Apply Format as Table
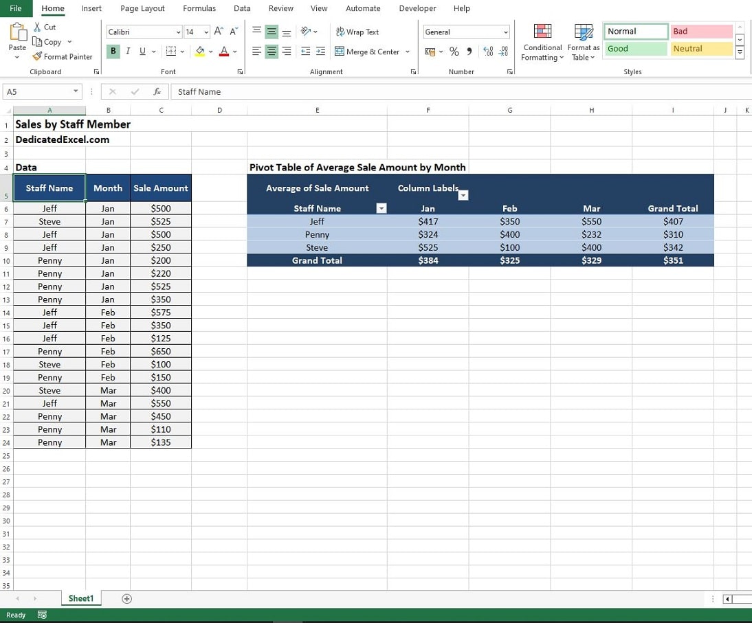Screen dimensions: 752x623 [584, 43]
